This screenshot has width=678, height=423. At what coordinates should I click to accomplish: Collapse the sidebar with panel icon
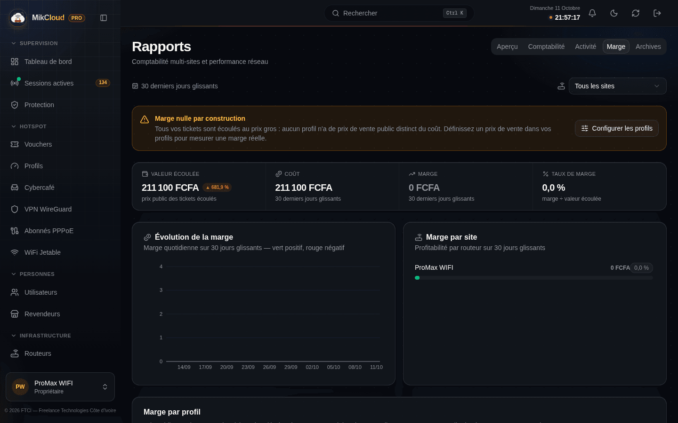(x=104, y=18)
